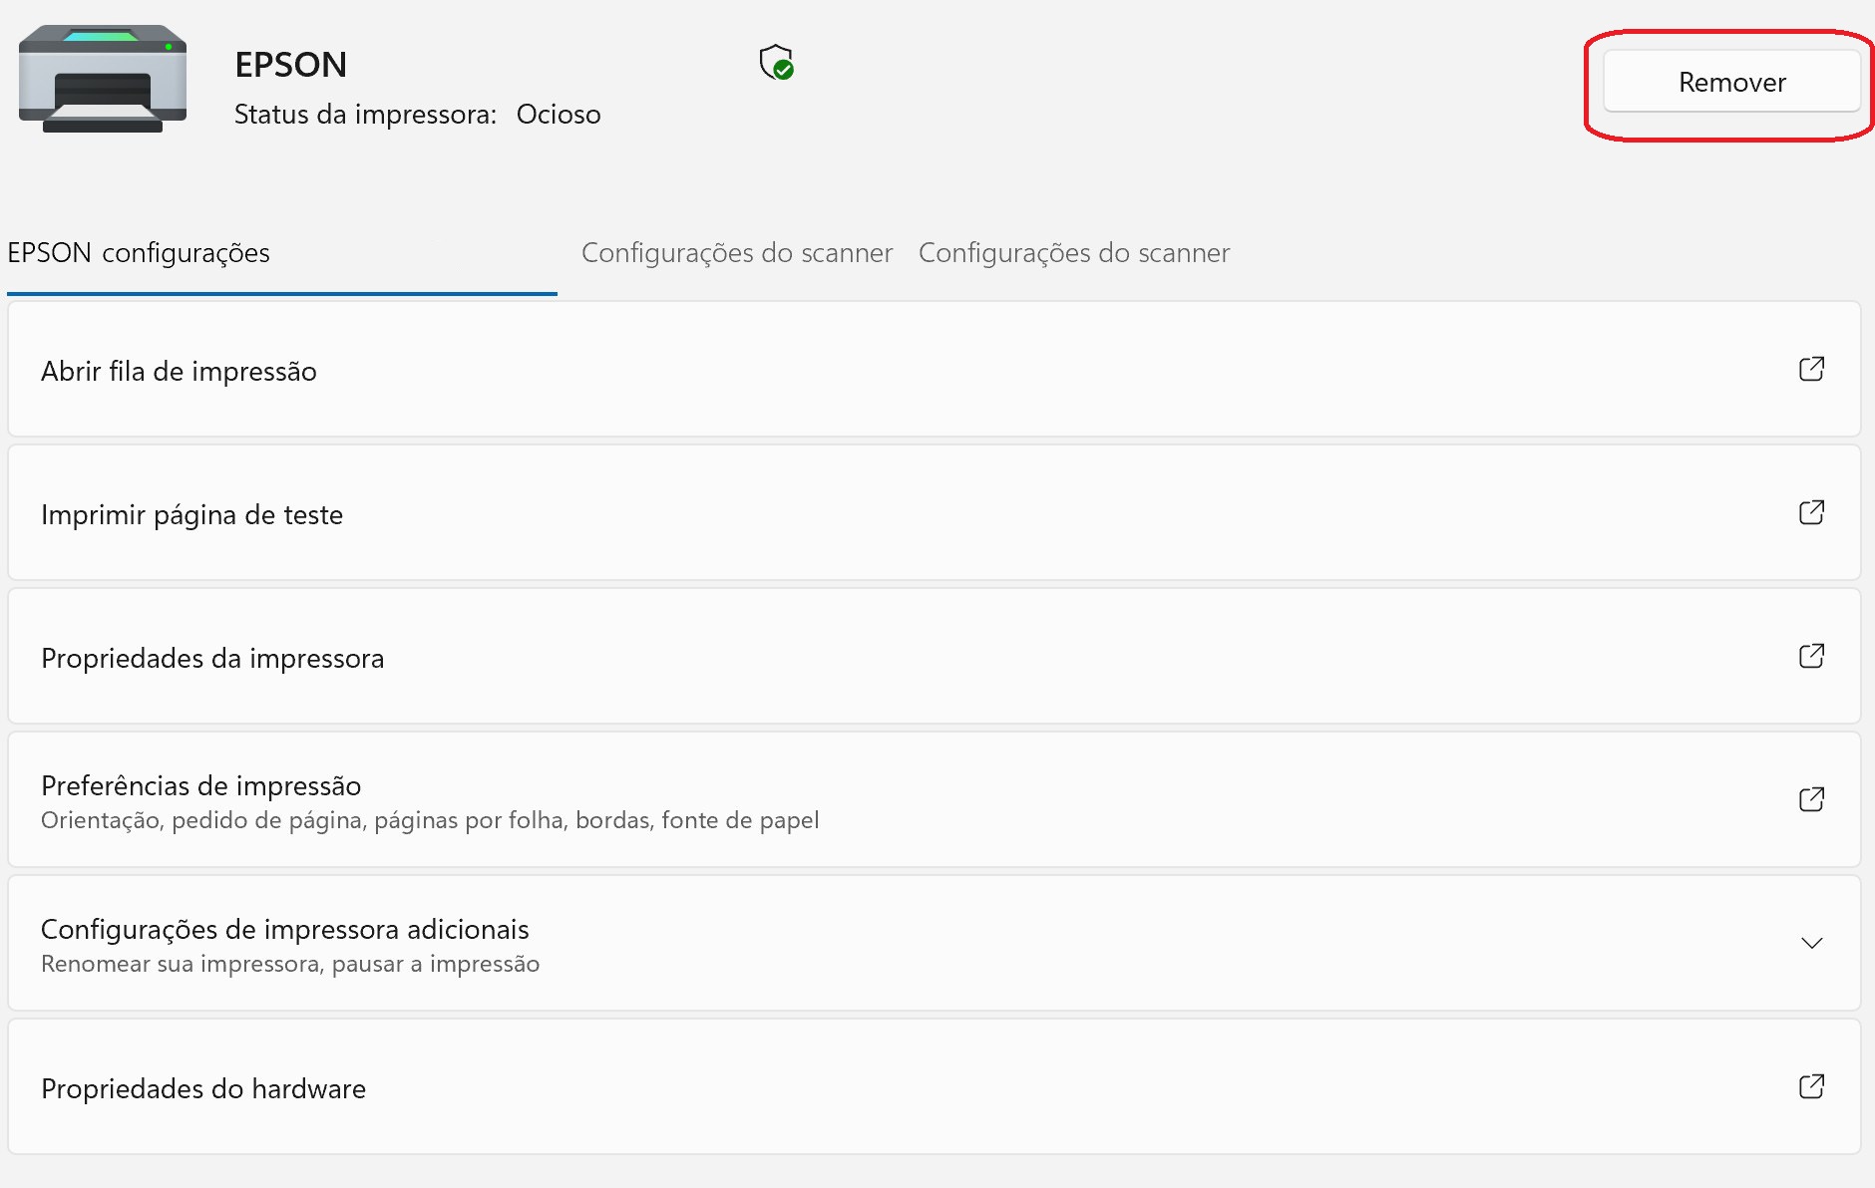This screenshot has height=1188, width=1875.
Task: Click open icon on Imprimir página de teste row
Action: tap(1811, 512)
